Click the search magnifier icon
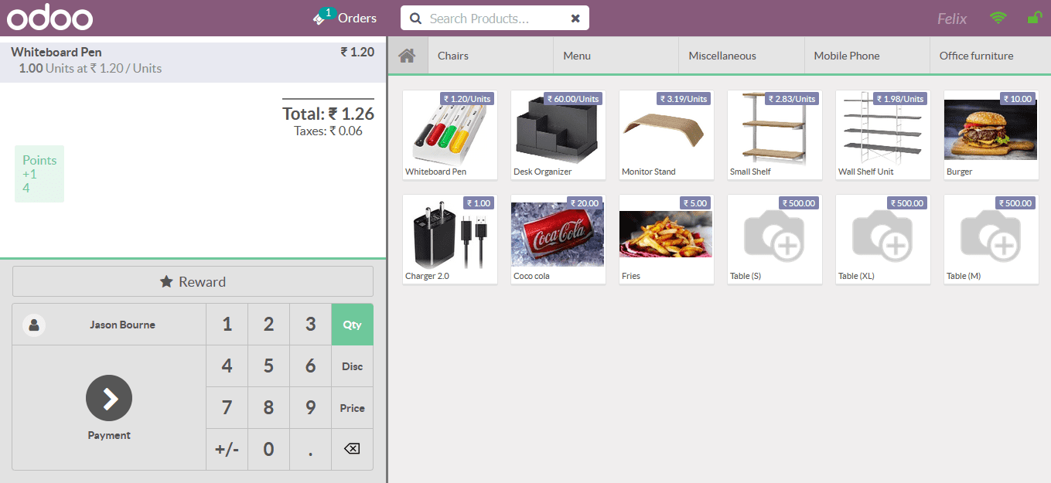 415,19
